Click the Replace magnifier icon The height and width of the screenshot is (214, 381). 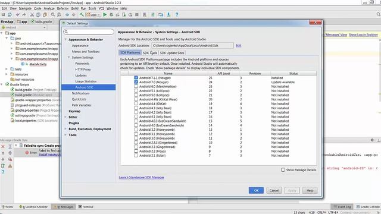point(59,15)
